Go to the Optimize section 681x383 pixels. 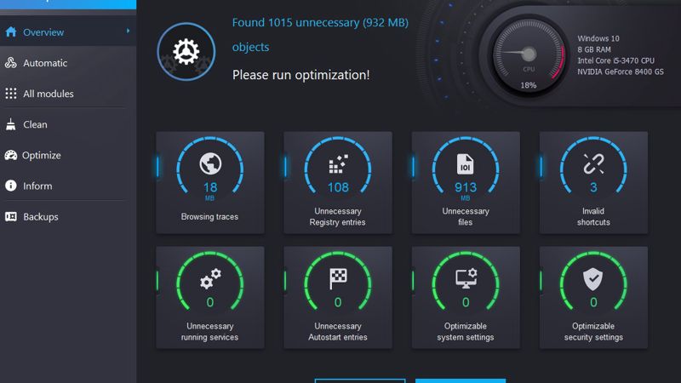[x=68, y=155]
